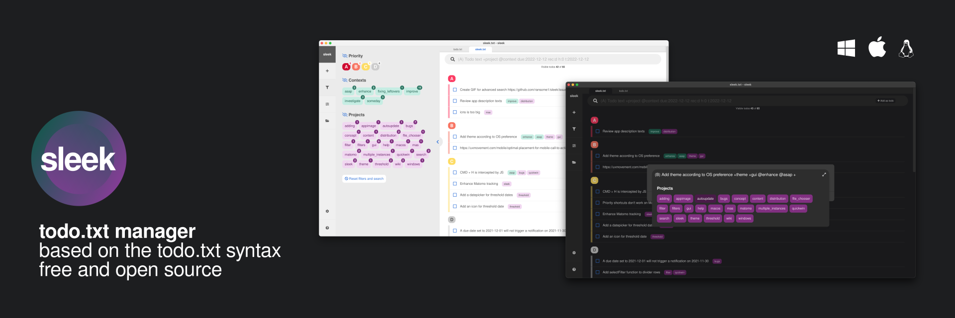Toggle eye-slash icon next to Contexts heading
This screenshot has width=955, height=318.
(x=345, y=80)
